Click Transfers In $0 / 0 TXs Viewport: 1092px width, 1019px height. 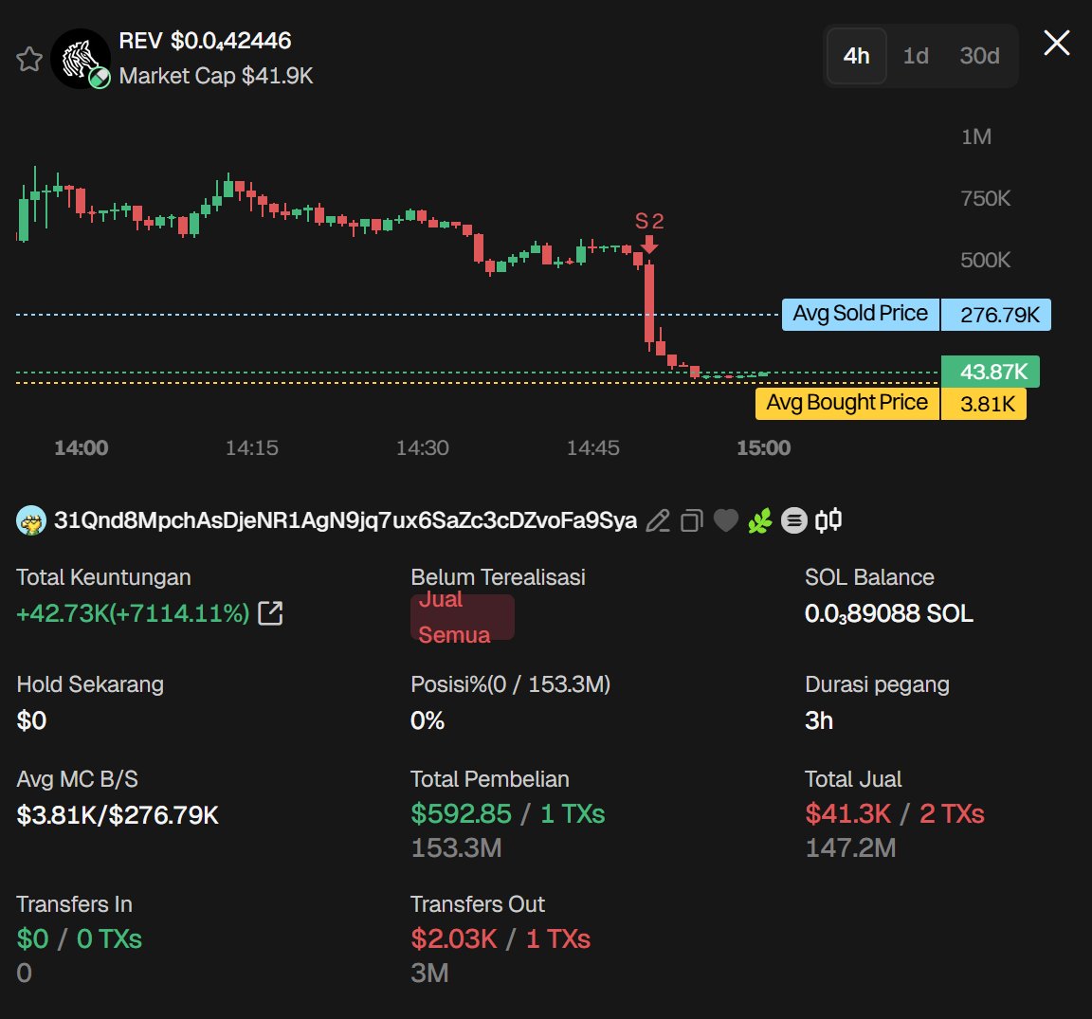click(80, 938)
